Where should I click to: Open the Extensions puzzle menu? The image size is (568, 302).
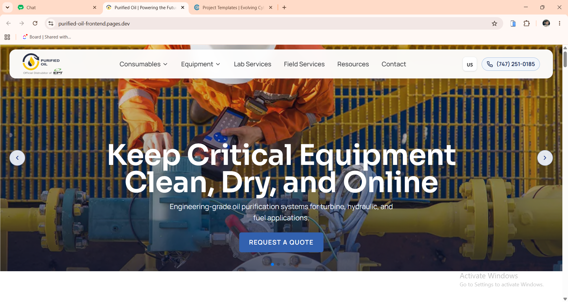(x=527, y=23)
